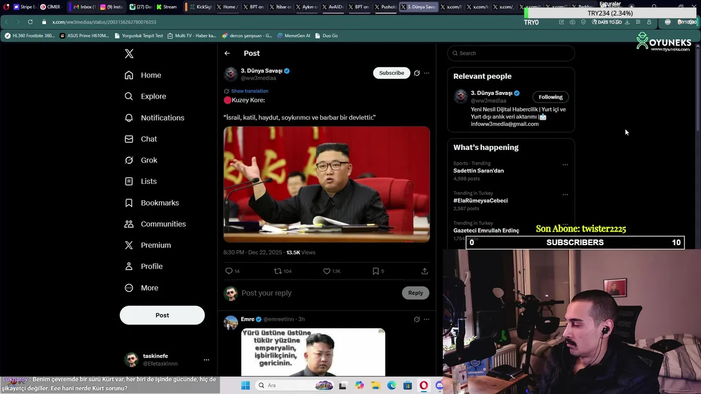This screenshot has width=701, height=394.
Task: Open Bookmarks in the sidebar
Action: (152, 202)
